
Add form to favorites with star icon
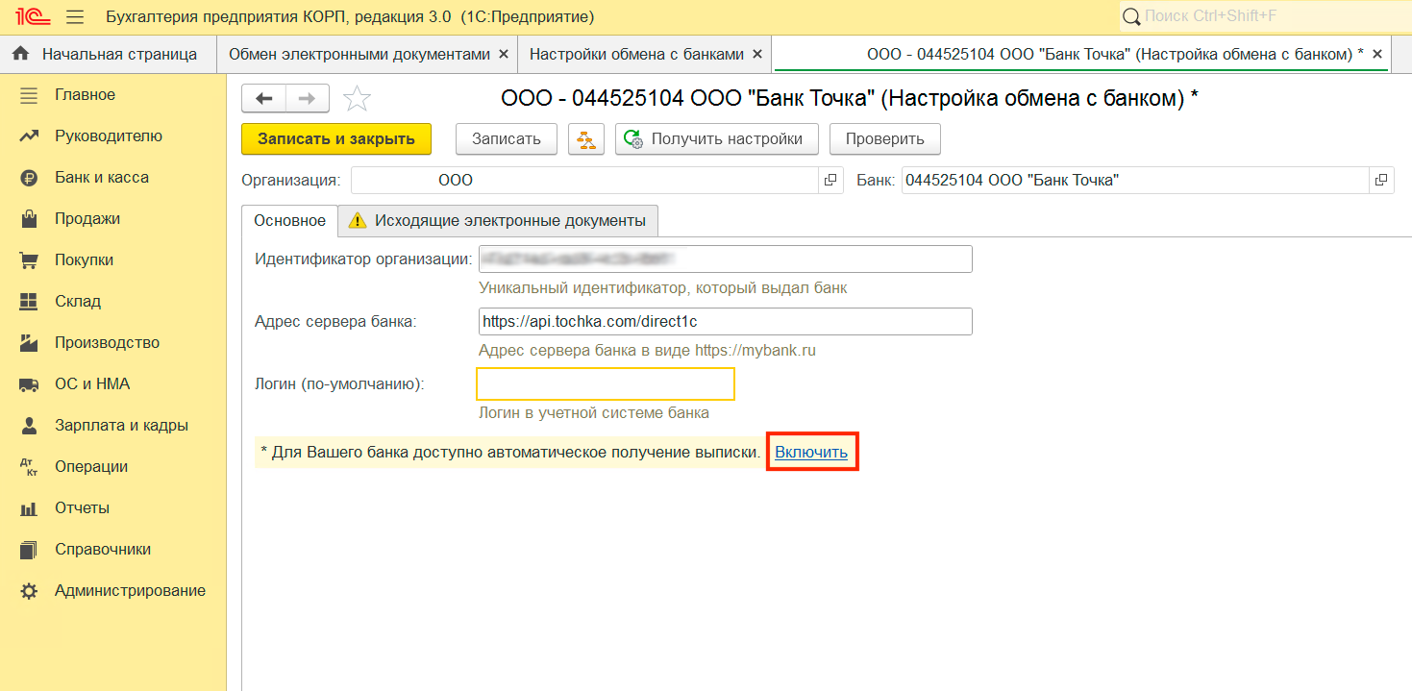coord(357,98)
